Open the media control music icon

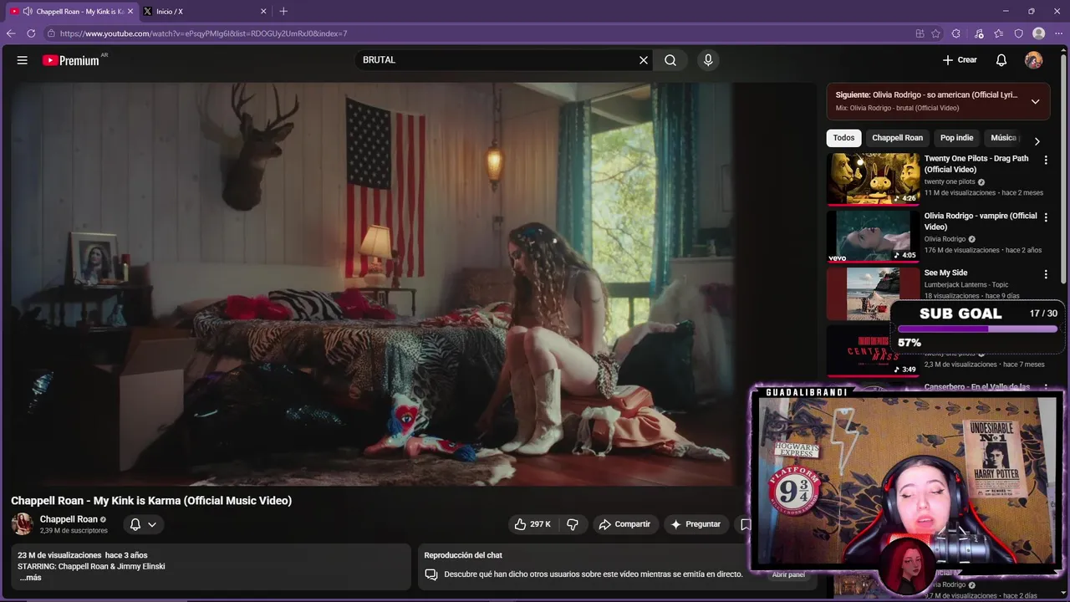click(x=979, y=33)
